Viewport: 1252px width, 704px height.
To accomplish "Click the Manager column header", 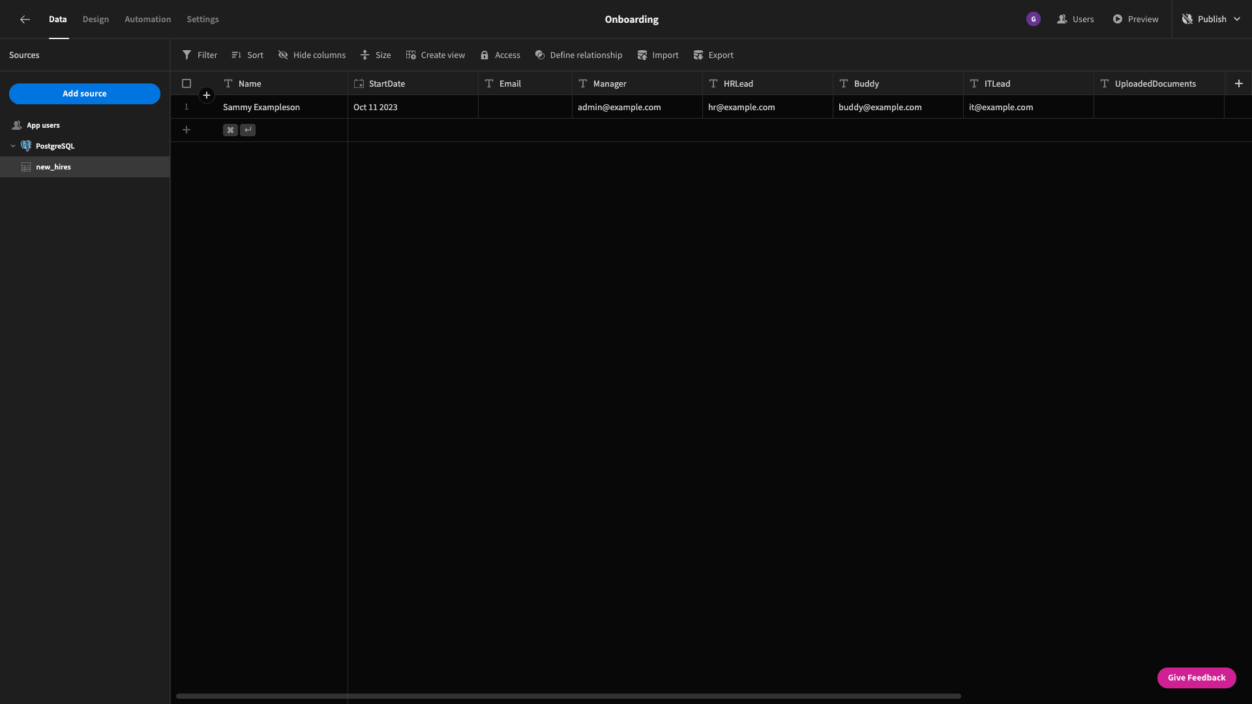I will tap(637, 83).
